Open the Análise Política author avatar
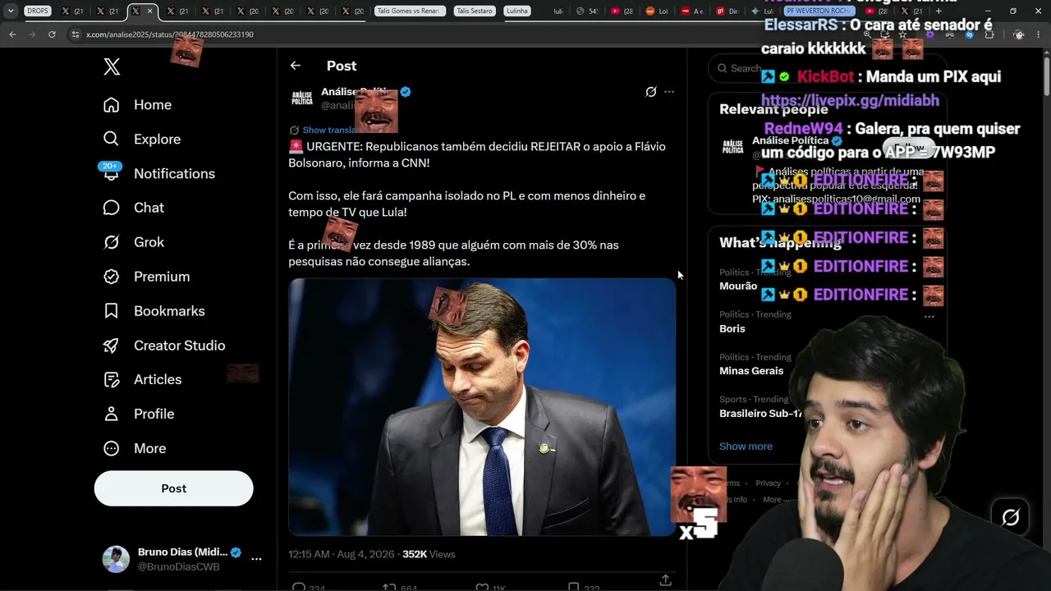 coord(302,98)
